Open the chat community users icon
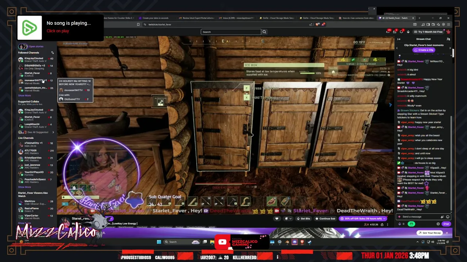Viewport: 467px width, 262px height. click(448, 39)
